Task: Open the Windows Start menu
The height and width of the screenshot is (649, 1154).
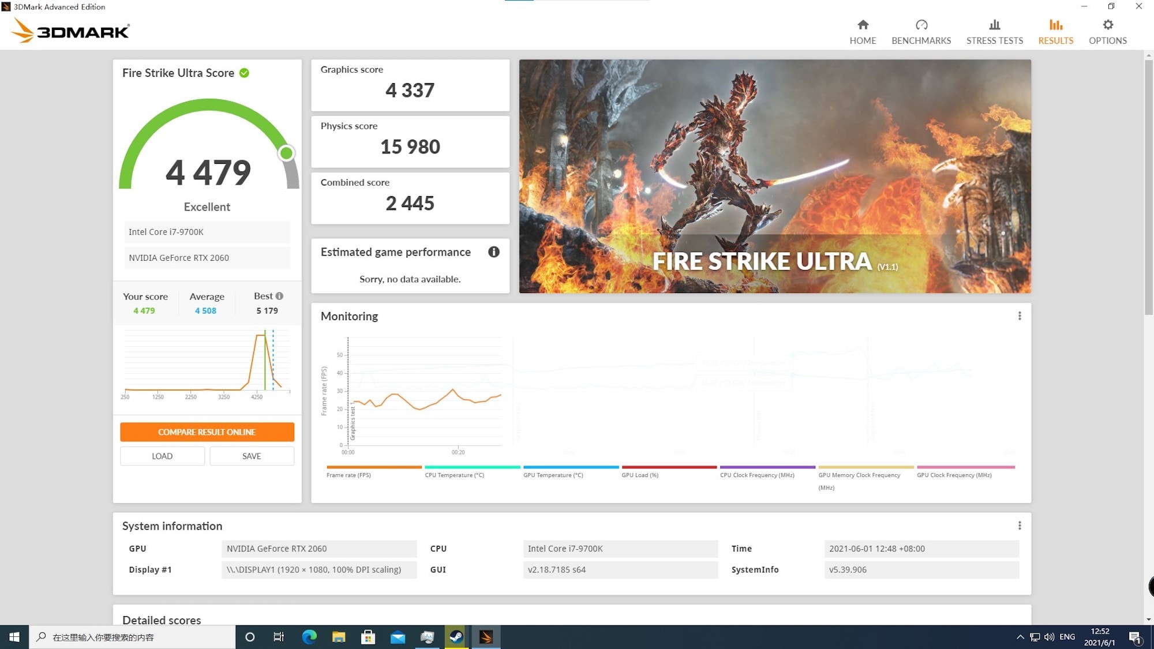Action: pyautogui.click(x=14, y=637)
